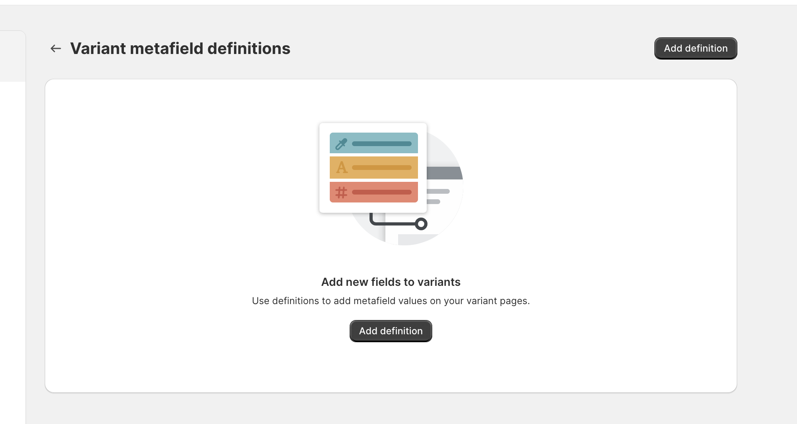Click the 'Use definitions to add metafield' description
Screen dimensions: 797x424
(391, 301)
